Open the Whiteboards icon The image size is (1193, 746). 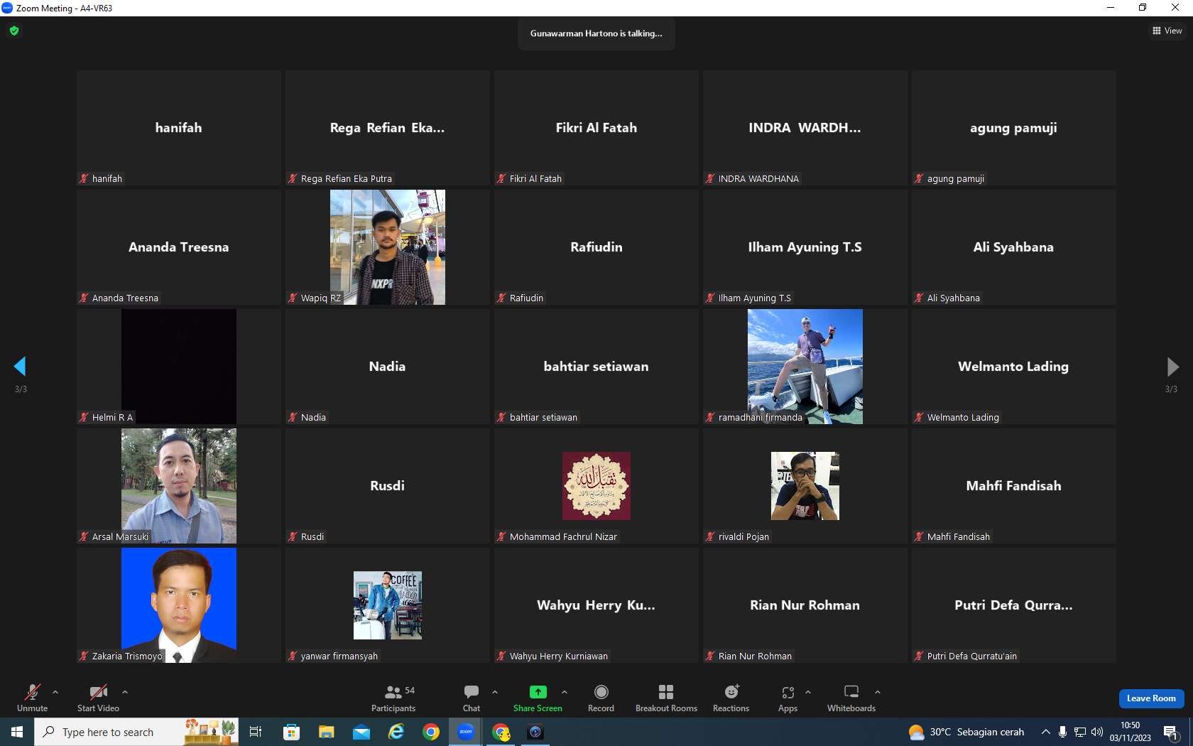[851, 692]
